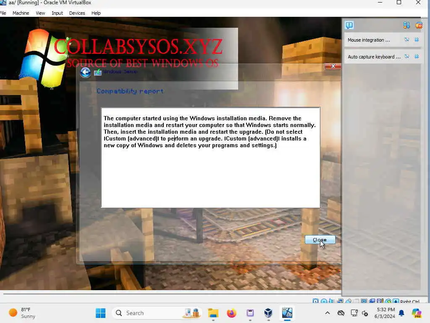Click the volume tray icon

pos(365,313)
